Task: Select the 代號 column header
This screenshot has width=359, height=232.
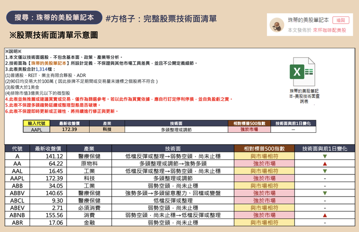Action: click(17, 149)
